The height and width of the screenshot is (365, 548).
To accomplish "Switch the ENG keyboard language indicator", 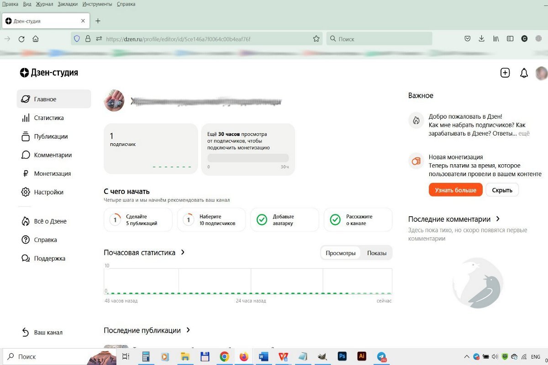I will [x=536, y=356].
